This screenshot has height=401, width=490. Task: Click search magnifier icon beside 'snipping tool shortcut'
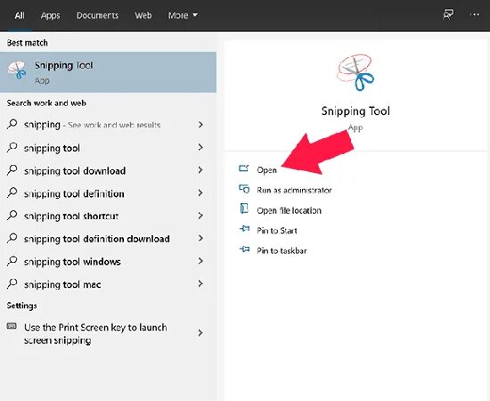click(x=12, y=215)
